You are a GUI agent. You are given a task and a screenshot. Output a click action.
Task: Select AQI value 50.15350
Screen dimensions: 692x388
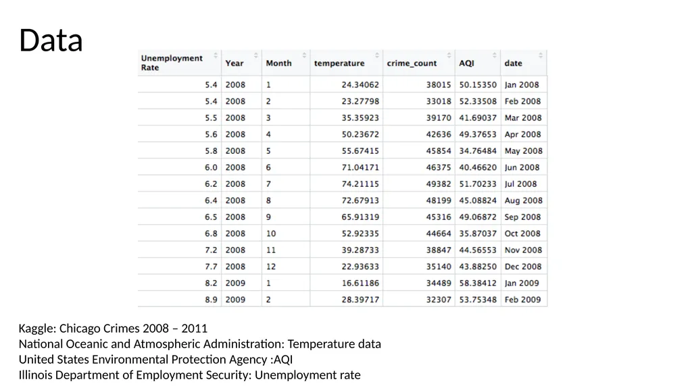tap(478, 84)
